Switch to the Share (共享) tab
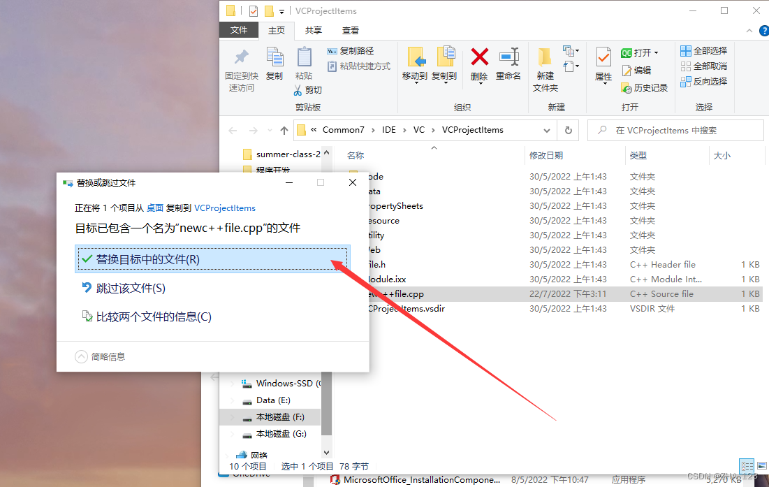The width and height of the screenshot is (769, 487). (x=314, y=31)
